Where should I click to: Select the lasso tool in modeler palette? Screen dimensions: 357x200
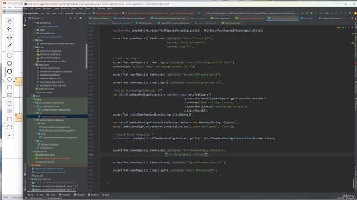[9, 29]
